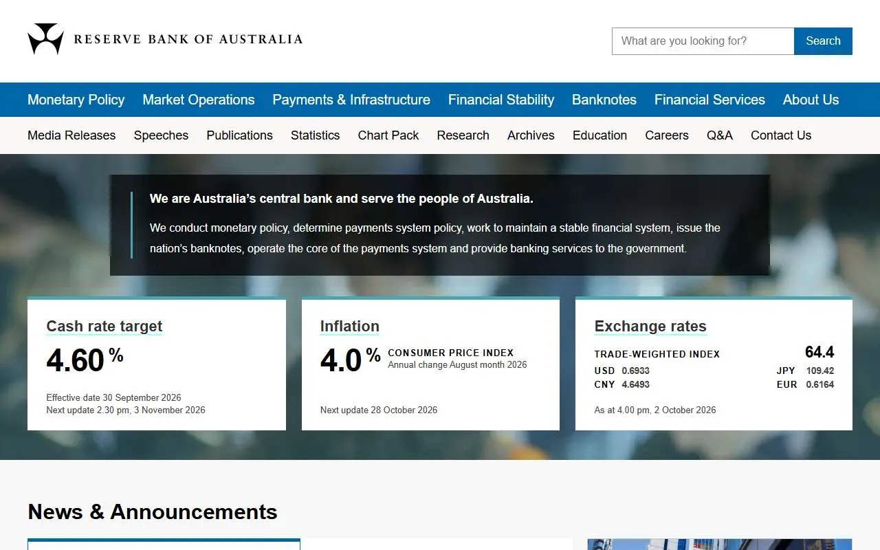Screen dimensions: 880x550
Task: Click the trade-weighted index value 64.4
Action: click(819, 352)
